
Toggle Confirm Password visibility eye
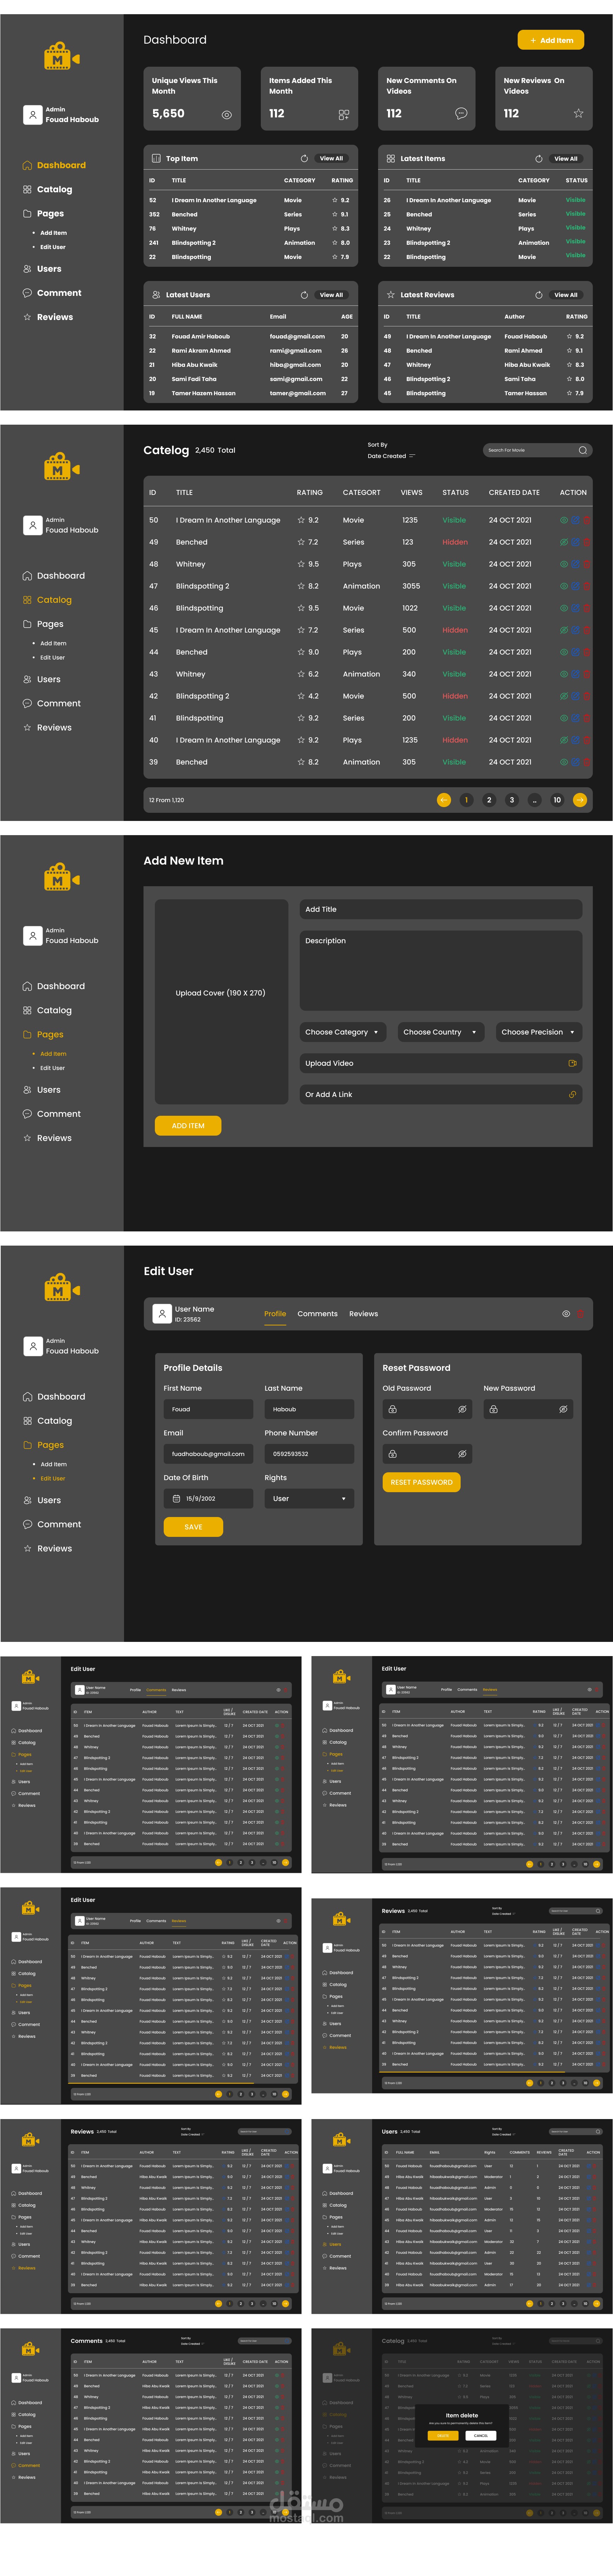point(462,1454)
